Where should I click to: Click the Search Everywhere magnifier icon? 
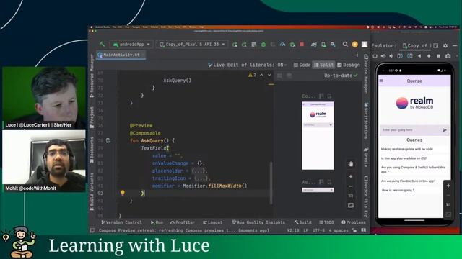(345, 45)
